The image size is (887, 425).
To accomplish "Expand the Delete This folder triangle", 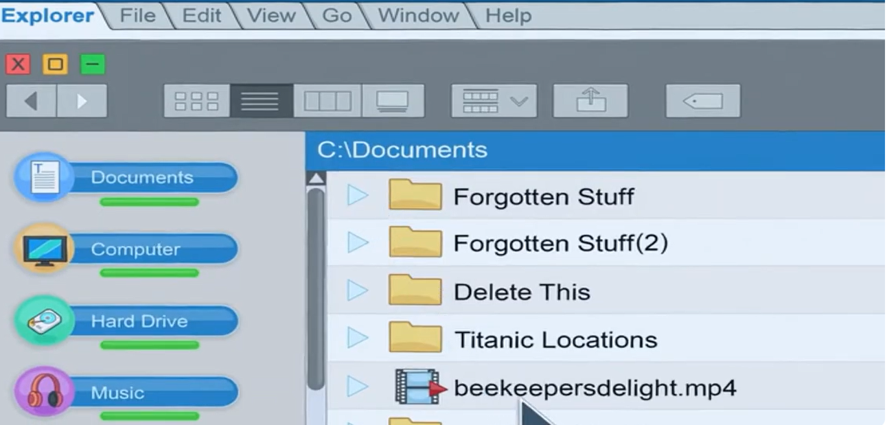I will click(357, 290).
